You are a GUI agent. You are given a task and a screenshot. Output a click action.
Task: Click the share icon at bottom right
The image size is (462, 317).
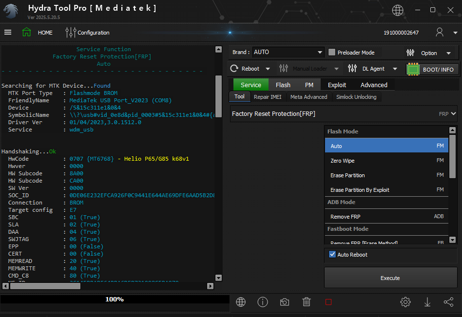[448, 302]
